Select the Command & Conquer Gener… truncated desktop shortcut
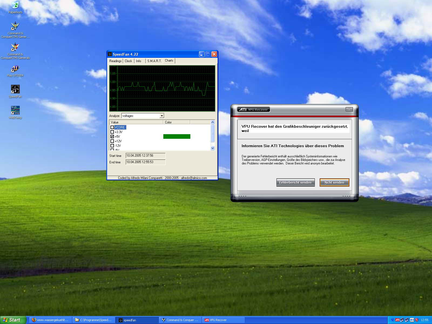Viewport: 432px width, 324px height. 15,30
